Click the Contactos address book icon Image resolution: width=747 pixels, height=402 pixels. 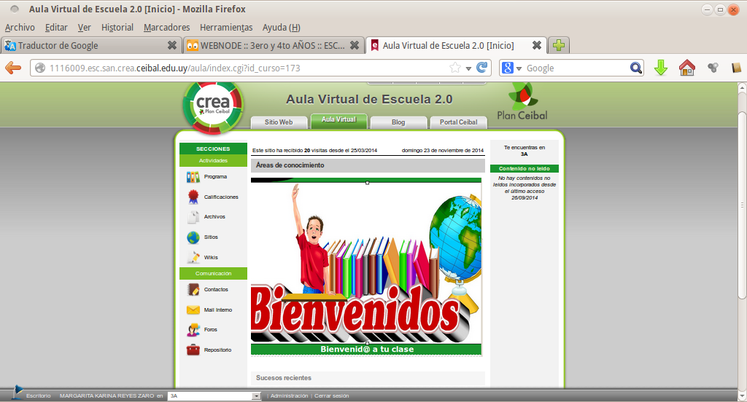(193, 289)
